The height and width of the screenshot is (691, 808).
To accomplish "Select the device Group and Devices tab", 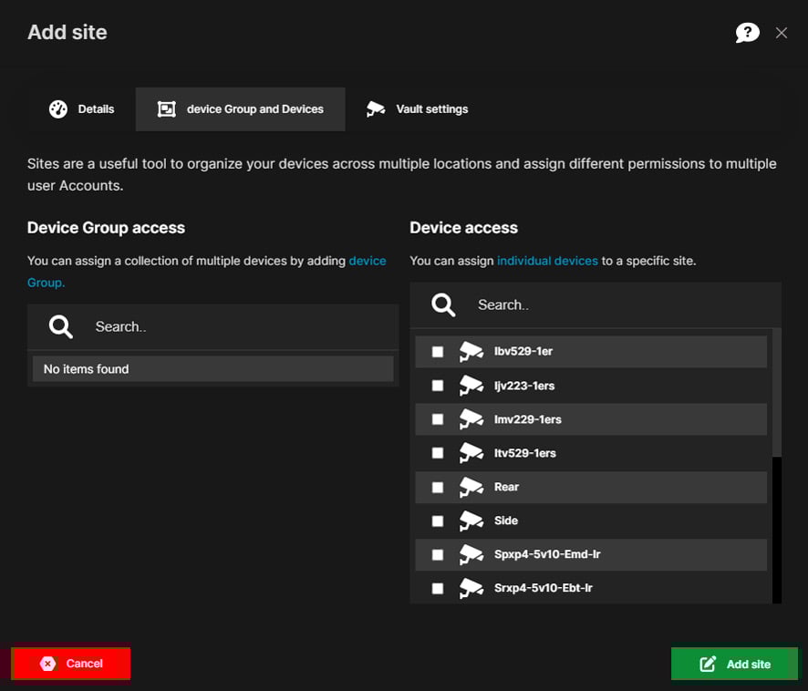I will point(241,109).
